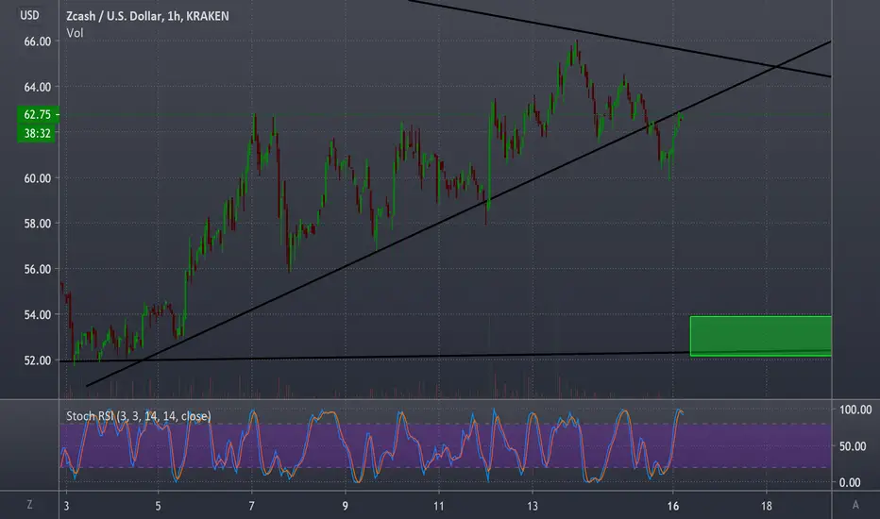The width and height of the screenshot is (880, 519).
Task: Click the 58.00 price axis label
Action: [x=37, y=224]
